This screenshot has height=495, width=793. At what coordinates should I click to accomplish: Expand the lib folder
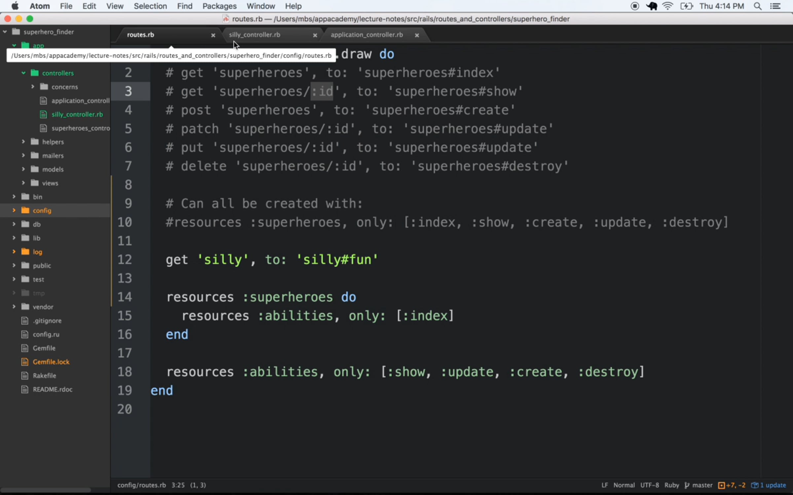[14, 238]
